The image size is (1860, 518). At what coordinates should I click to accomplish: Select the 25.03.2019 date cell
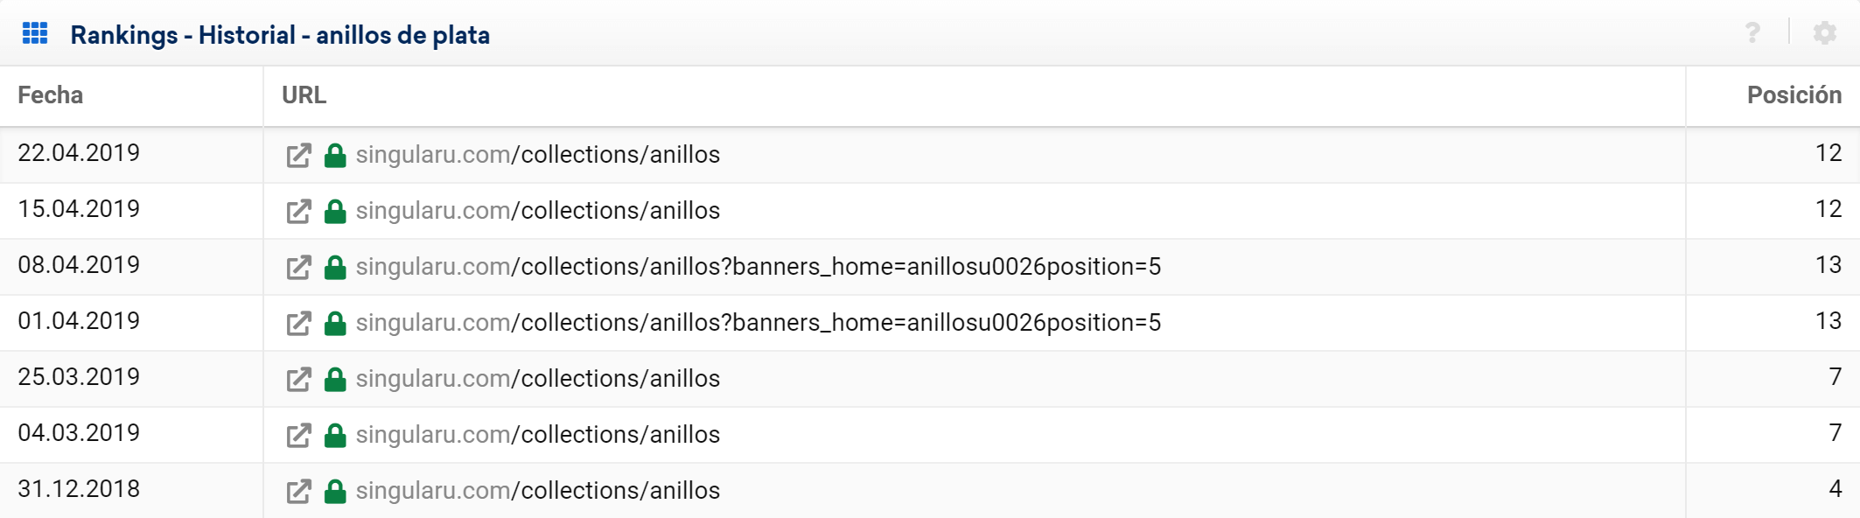79,377
